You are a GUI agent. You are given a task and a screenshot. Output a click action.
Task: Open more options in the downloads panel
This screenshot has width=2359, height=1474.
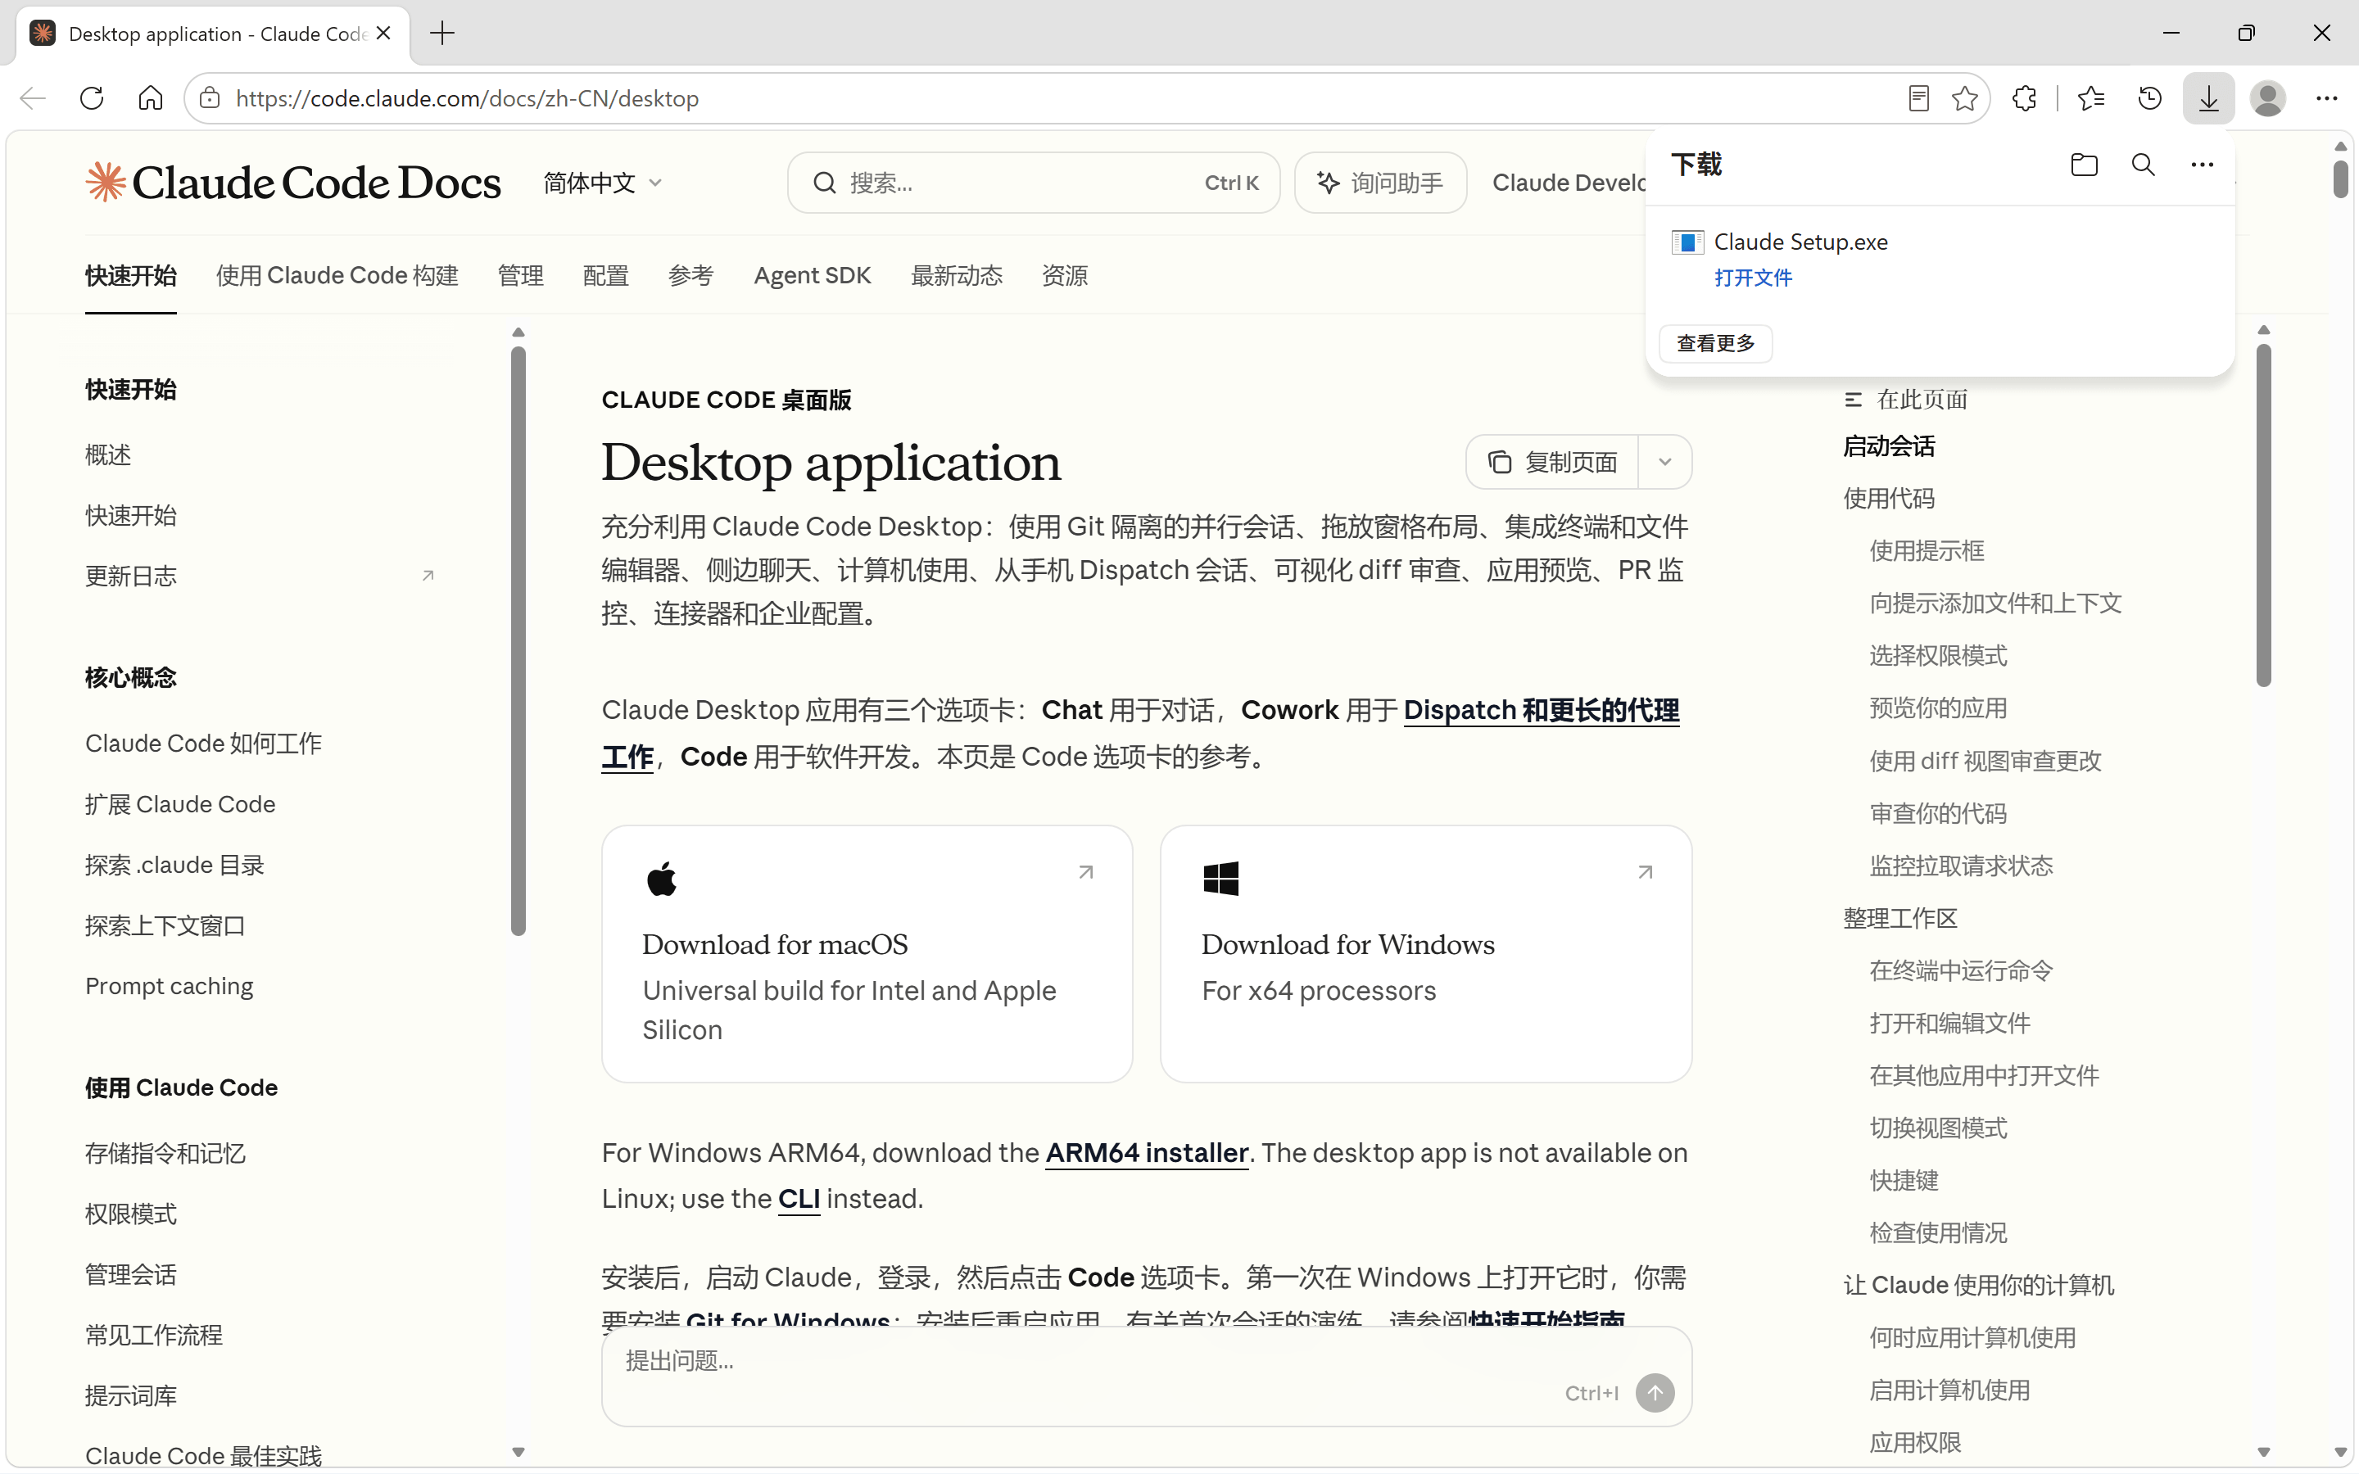2202,165
